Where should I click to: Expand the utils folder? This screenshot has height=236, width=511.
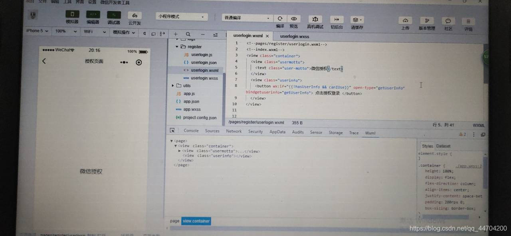pyautogui.click(x=173, y=85)
